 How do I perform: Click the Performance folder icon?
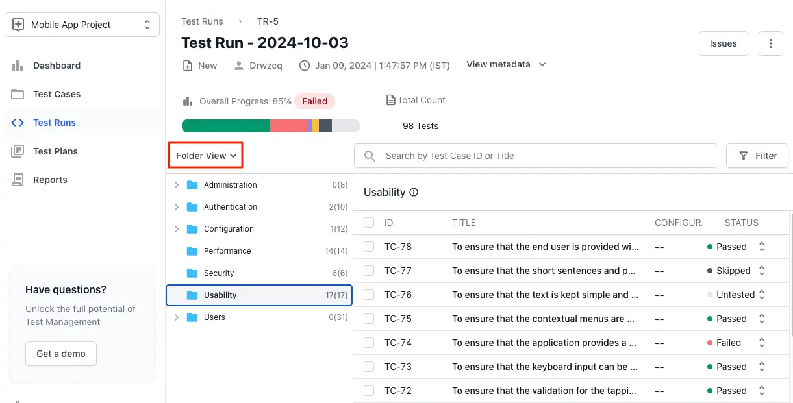(192, 251)
